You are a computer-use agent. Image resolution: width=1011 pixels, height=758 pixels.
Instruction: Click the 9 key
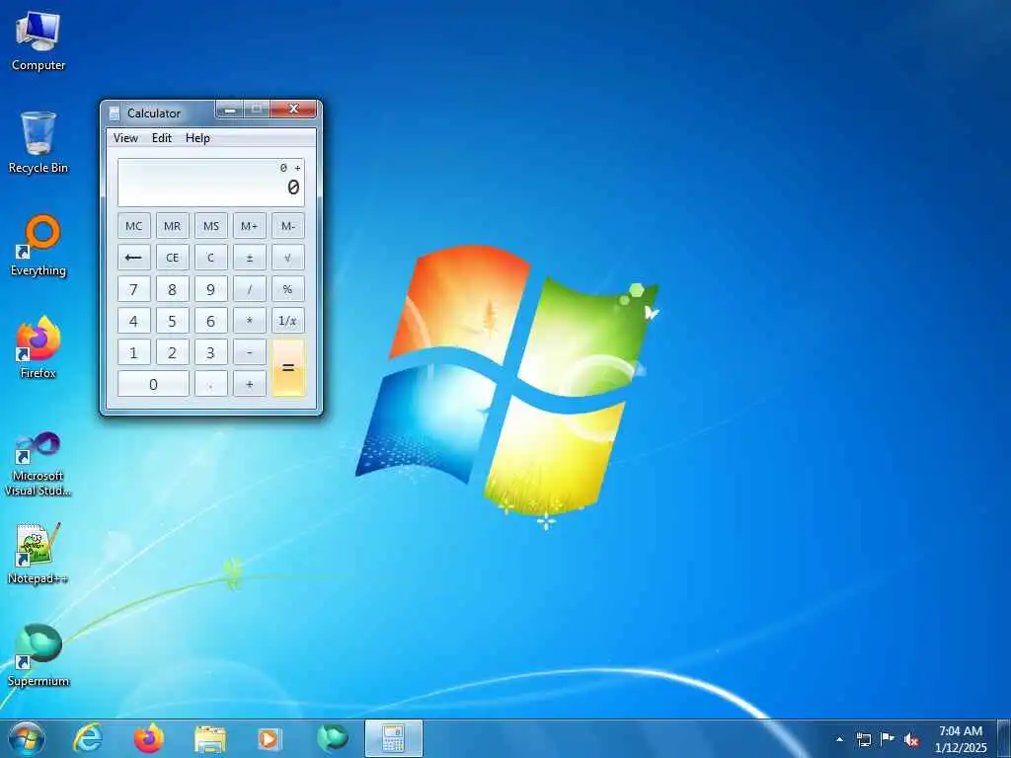coord(211,289)
